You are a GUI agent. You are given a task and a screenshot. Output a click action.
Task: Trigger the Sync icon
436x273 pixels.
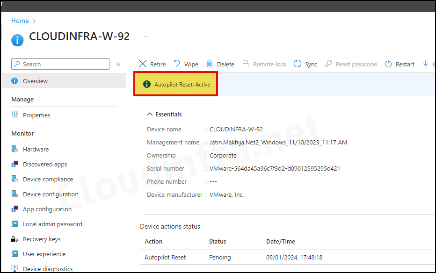[x=298, y=64]
